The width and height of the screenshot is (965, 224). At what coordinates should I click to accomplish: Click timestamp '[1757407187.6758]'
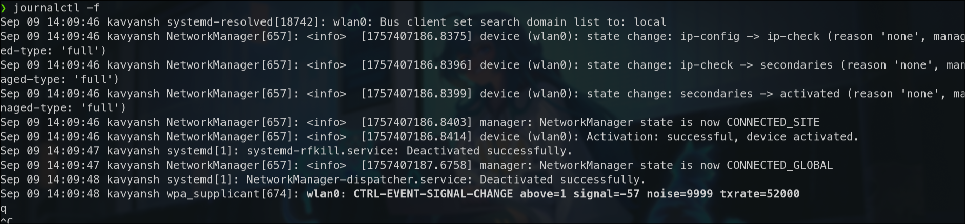point(416,166)
